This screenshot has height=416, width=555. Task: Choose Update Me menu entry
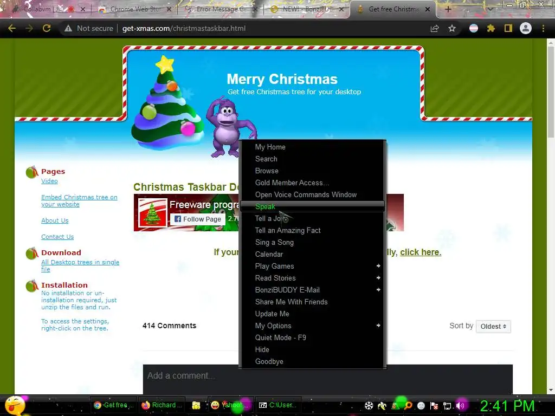click(313, 314)
